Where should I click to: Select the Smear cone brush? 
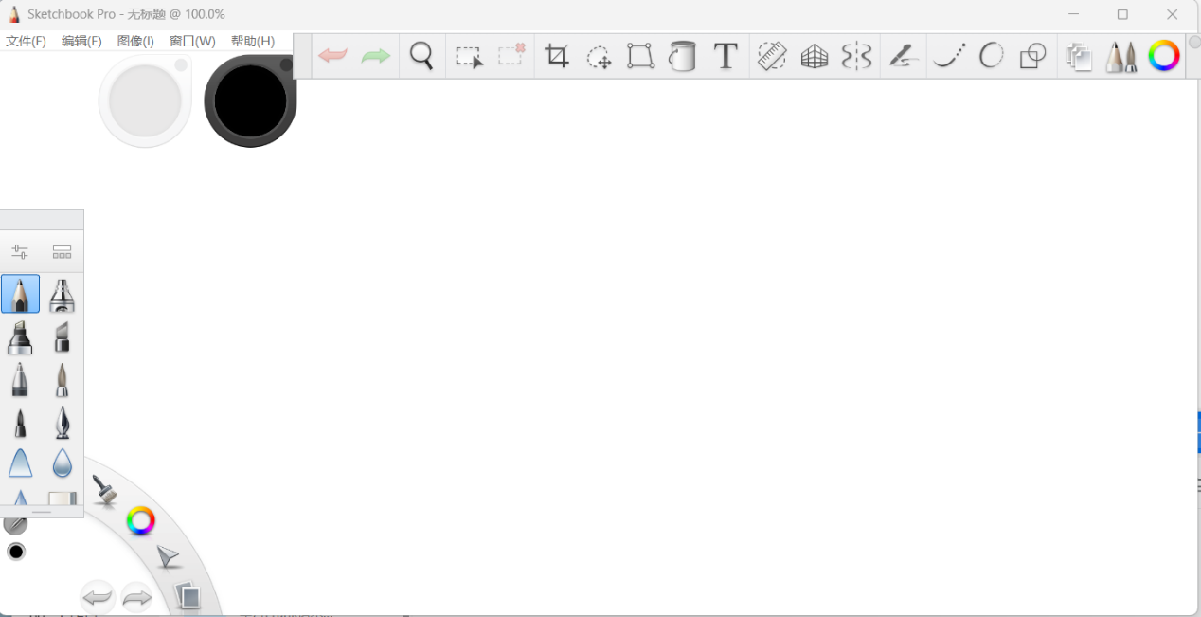(20, 463)
